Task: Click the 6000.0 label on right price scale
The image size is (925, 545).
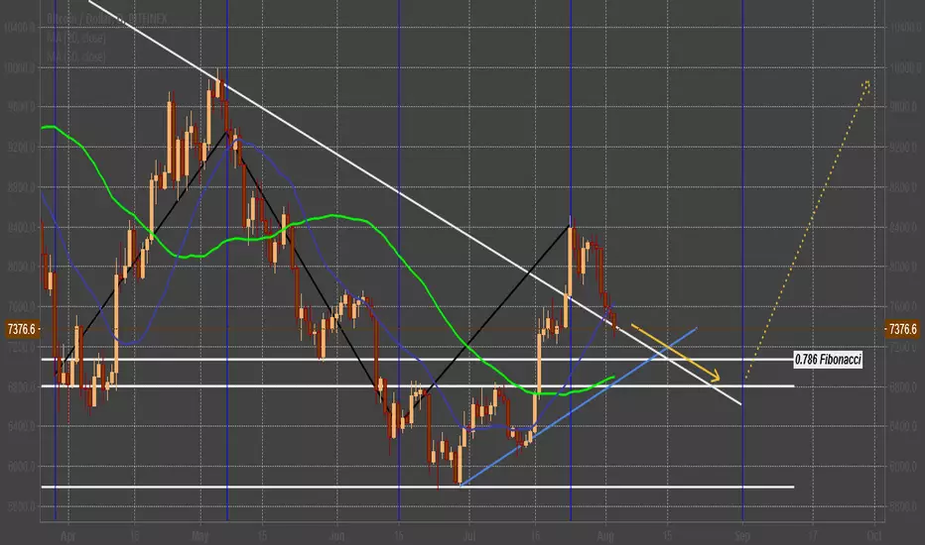Action: click(x=904, y=467)
